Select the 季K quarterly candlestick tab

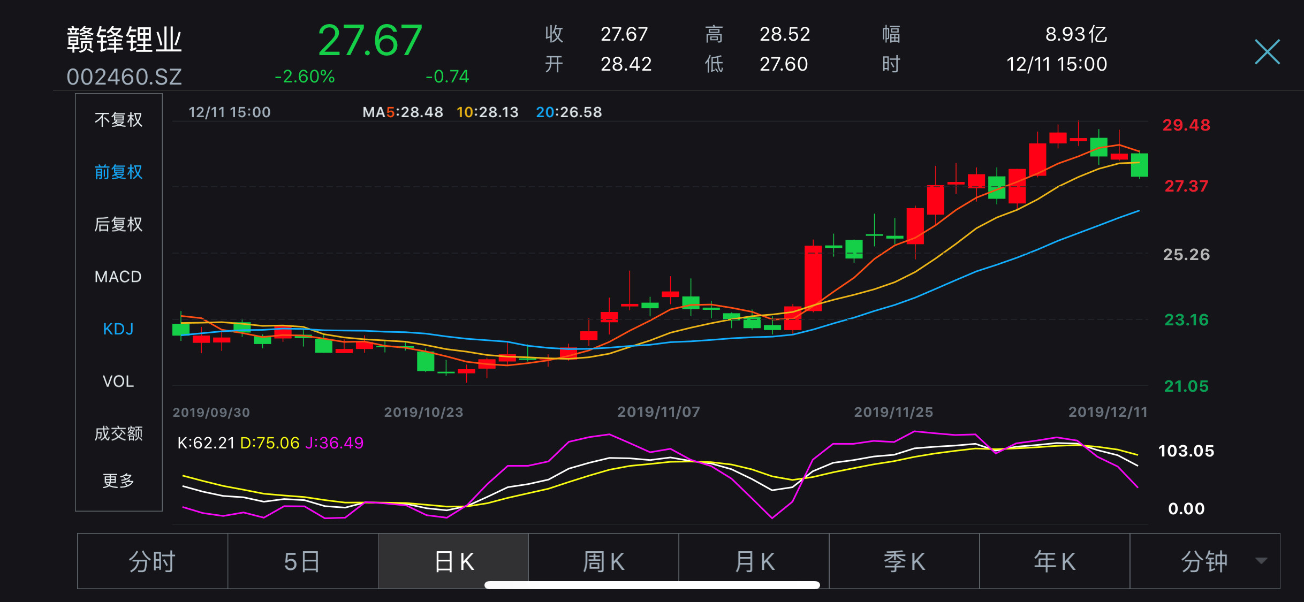905,561
